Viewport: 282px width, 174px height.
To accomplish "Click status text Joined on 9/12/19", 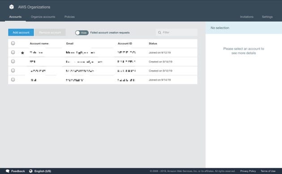I will 160,52.
